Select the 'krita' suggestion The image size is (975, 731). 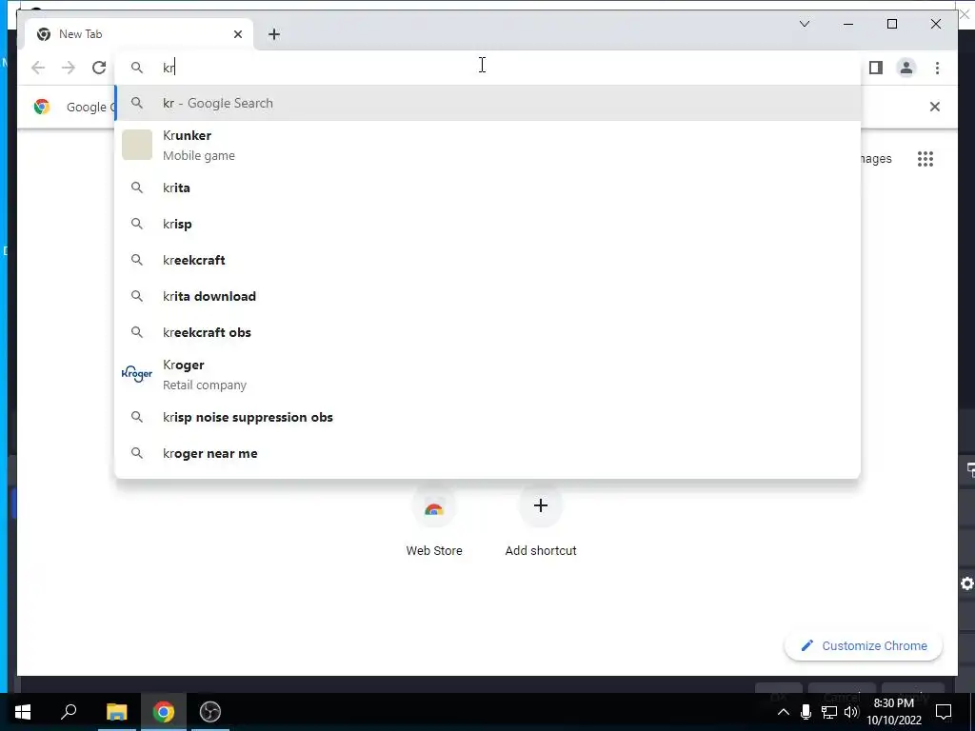[x=488, y=188]
